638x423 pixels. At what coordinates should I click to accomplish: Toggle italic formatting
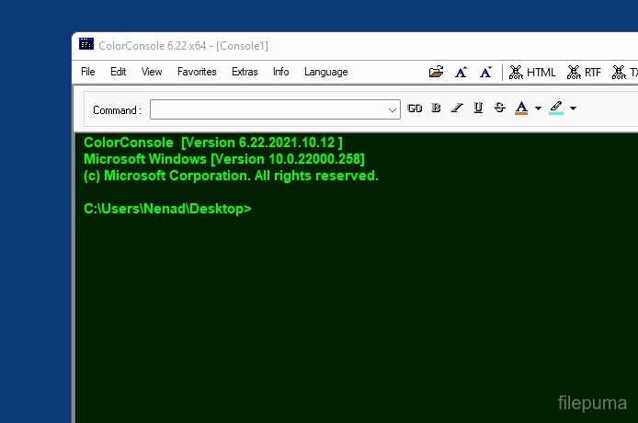pos(457,109)
